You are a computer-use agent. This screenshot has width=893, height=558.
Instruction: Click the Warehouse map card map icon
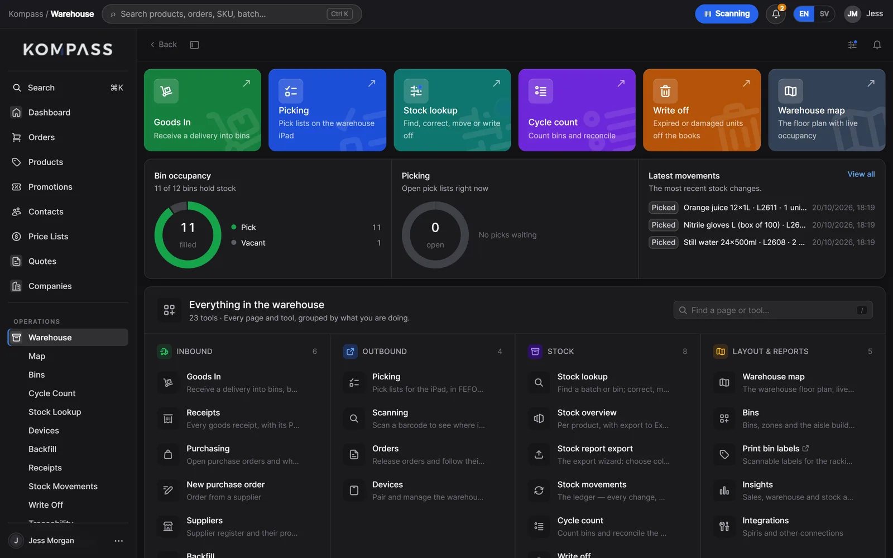pos(790,91)
